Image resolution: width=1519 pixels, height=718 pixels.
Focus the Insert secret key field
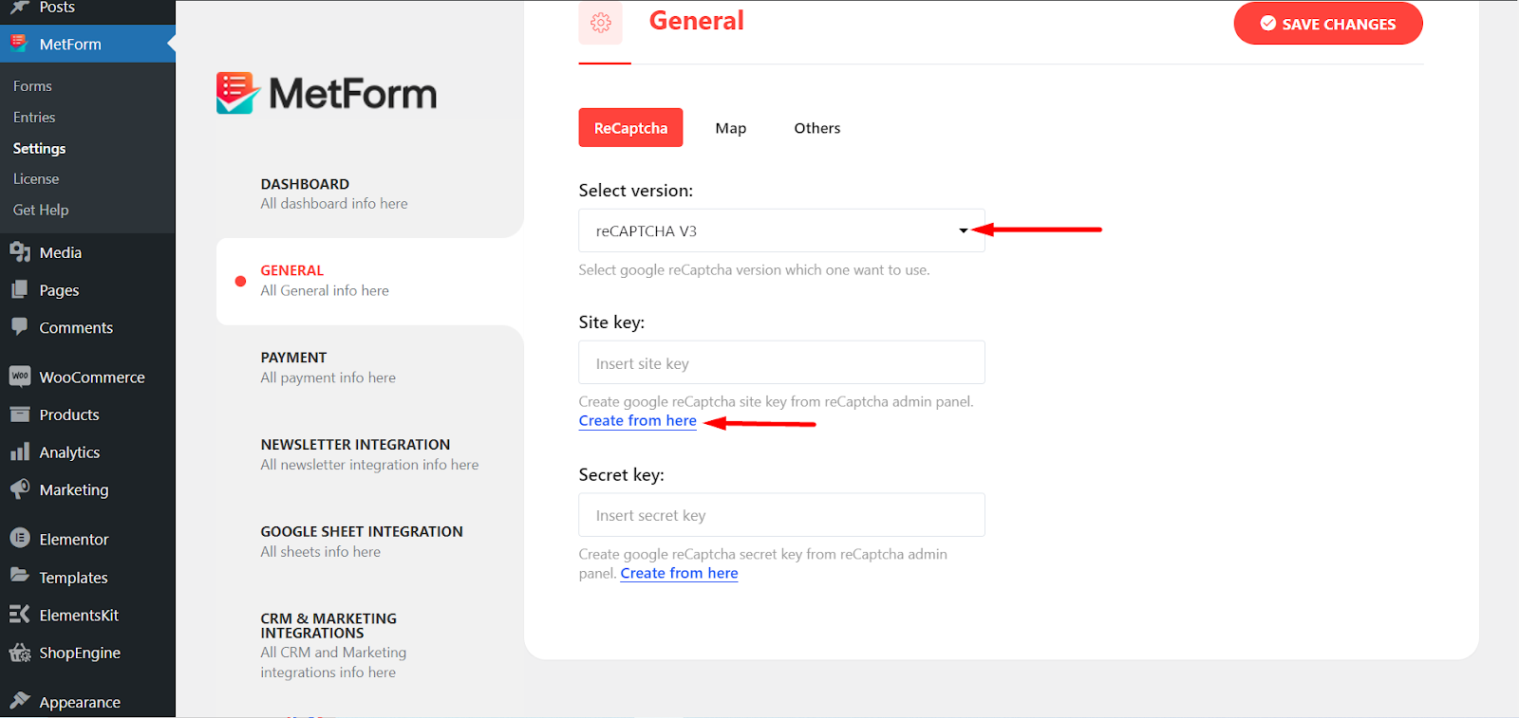[781, 515]
